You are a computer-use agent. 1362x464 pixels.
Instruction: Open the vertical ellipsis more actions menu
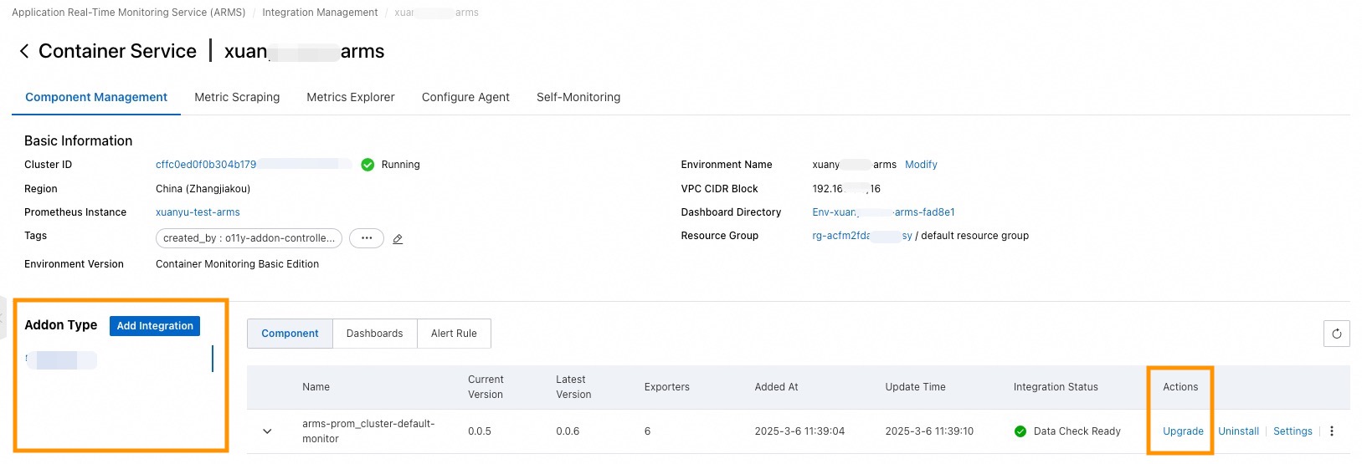click(1332, 431)
